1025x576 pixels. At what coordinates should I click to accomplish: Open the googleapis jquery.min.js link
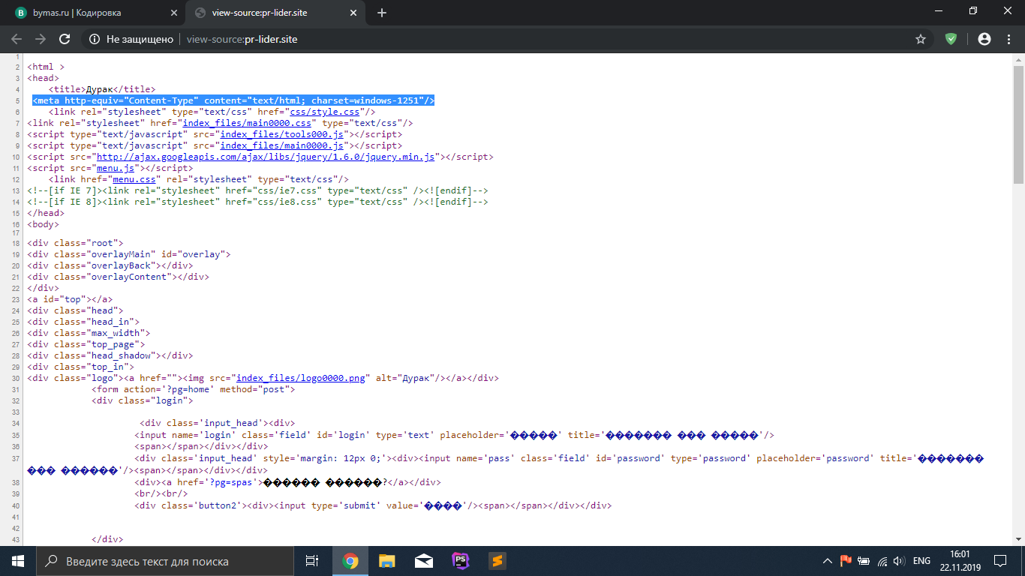pos(265,157)
